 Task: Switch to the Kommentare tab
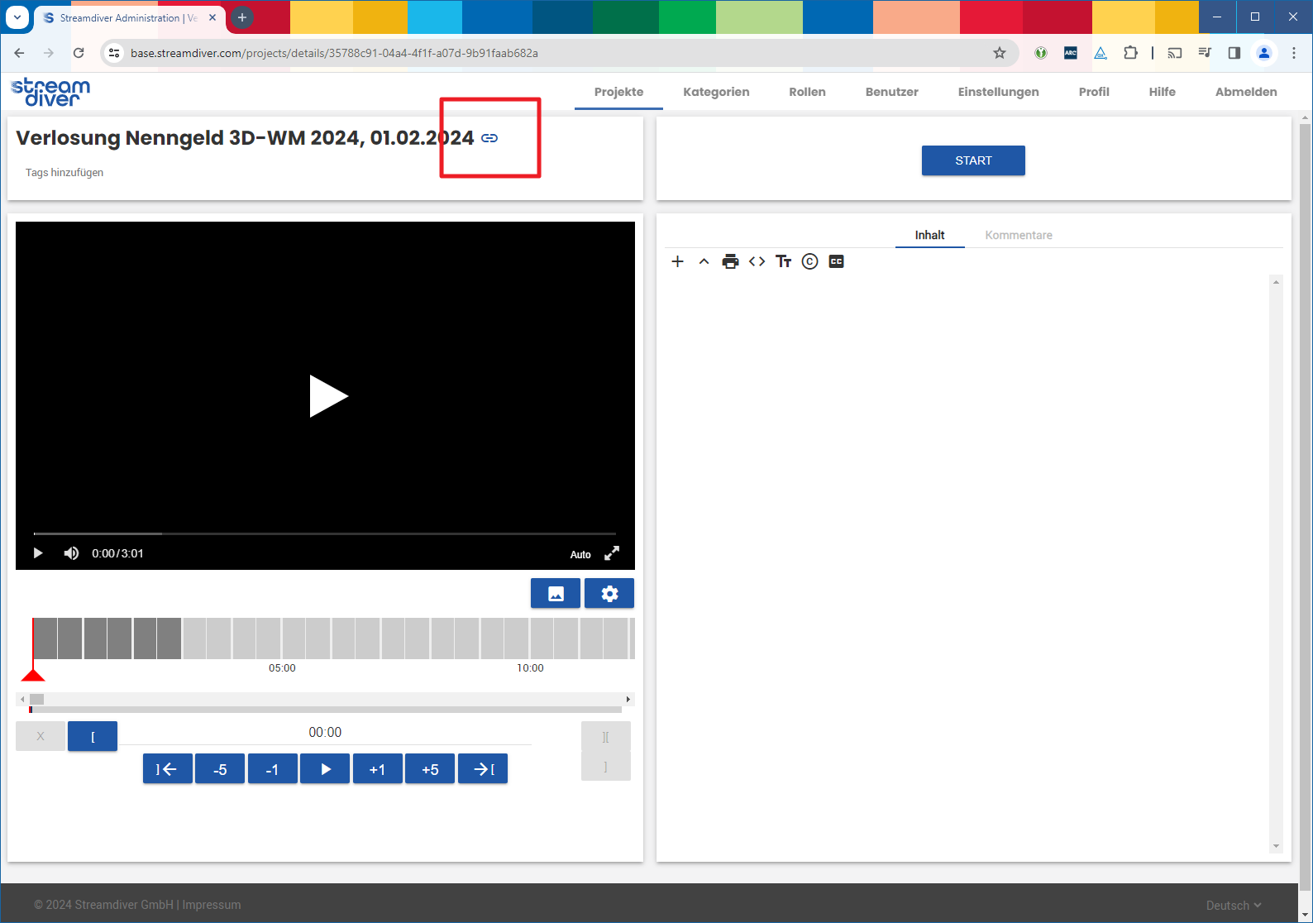click(x=1018, y=235)
